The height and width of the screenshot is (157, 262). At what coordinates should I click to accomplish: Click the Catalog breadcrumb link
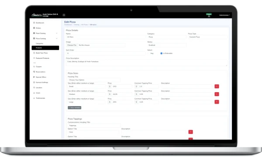pos(76,25)
